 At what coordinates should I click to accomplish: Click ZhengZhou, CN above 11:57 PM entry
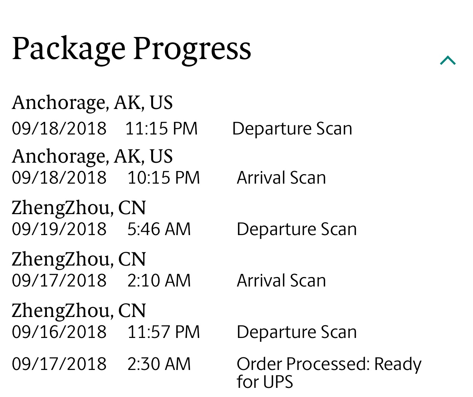pos(79,311)
